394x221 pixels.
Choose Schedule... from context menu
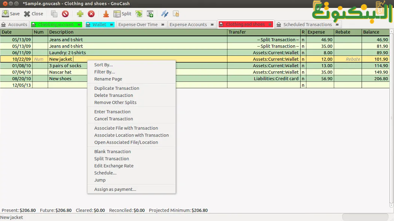pos(131,173)
